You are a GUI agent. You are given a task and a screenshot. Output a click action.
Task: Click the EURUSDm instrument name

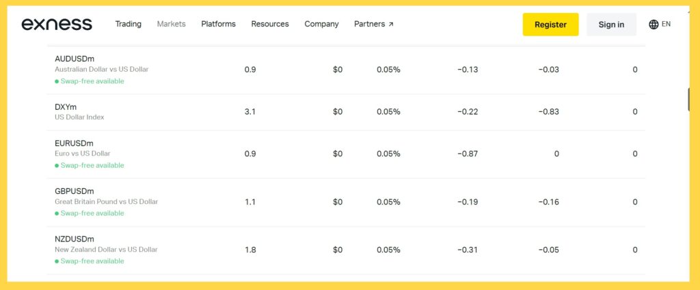(x=73, y=143)
